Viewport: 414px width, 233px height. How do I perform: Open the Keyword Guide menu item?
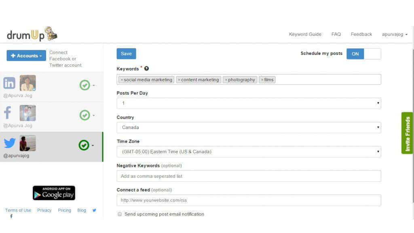[x=305, y=34]
